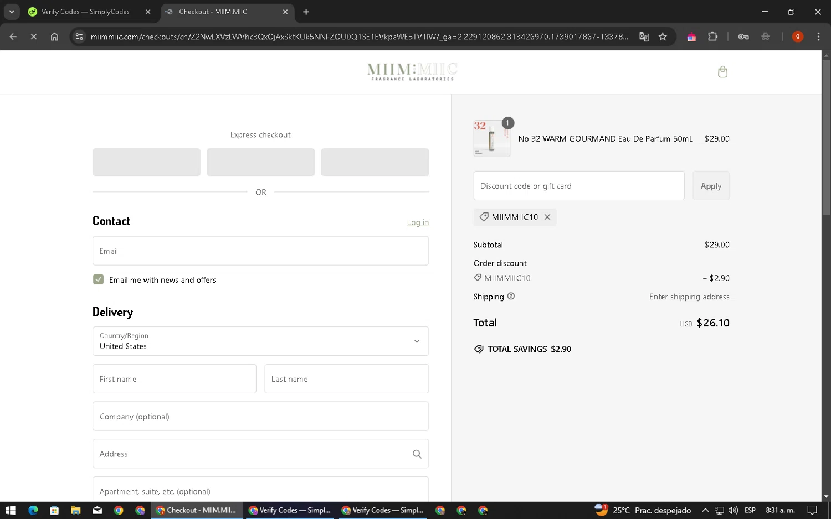831x519 pixels.
Task: View site information icon in address bar
Action: 79,37
